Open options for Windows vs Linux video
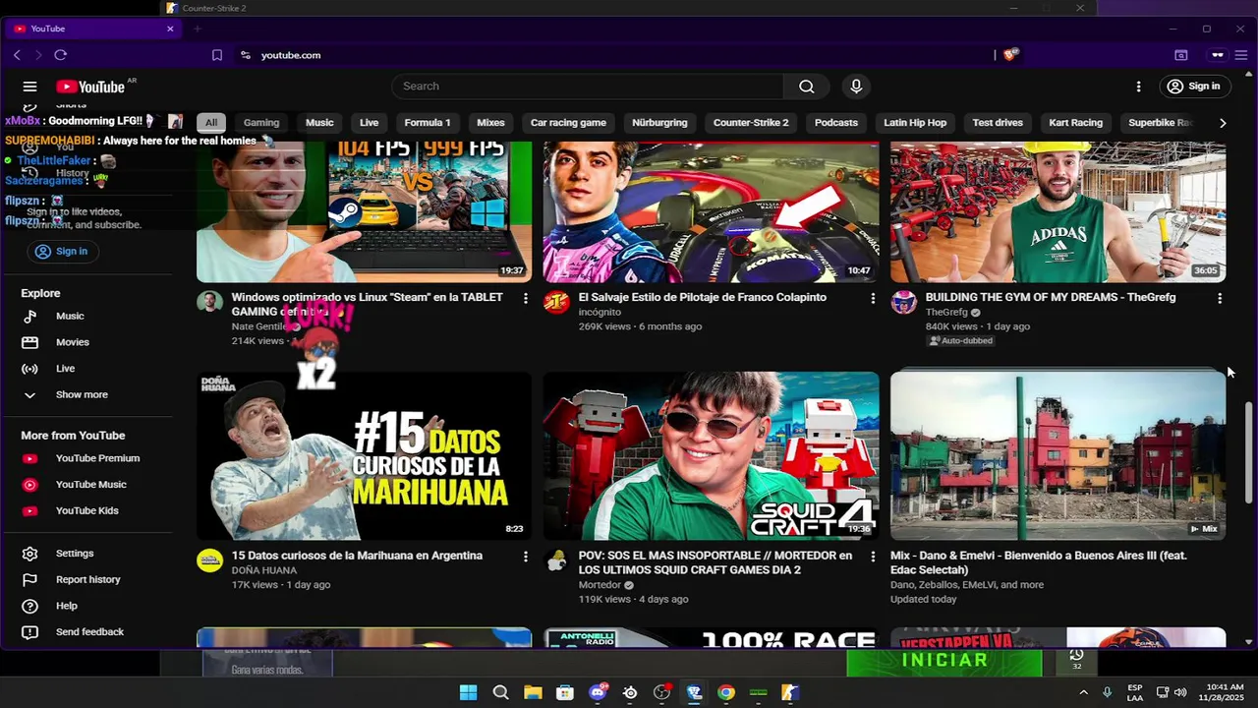 (526, 298)
